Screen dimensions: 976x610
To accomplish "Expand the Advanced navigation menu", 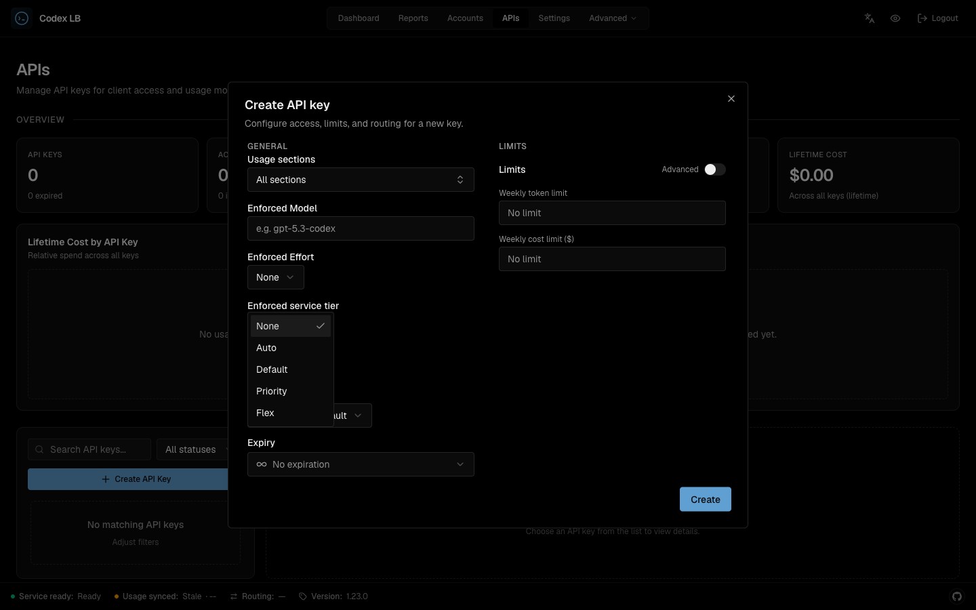I will tap(613, 18).
